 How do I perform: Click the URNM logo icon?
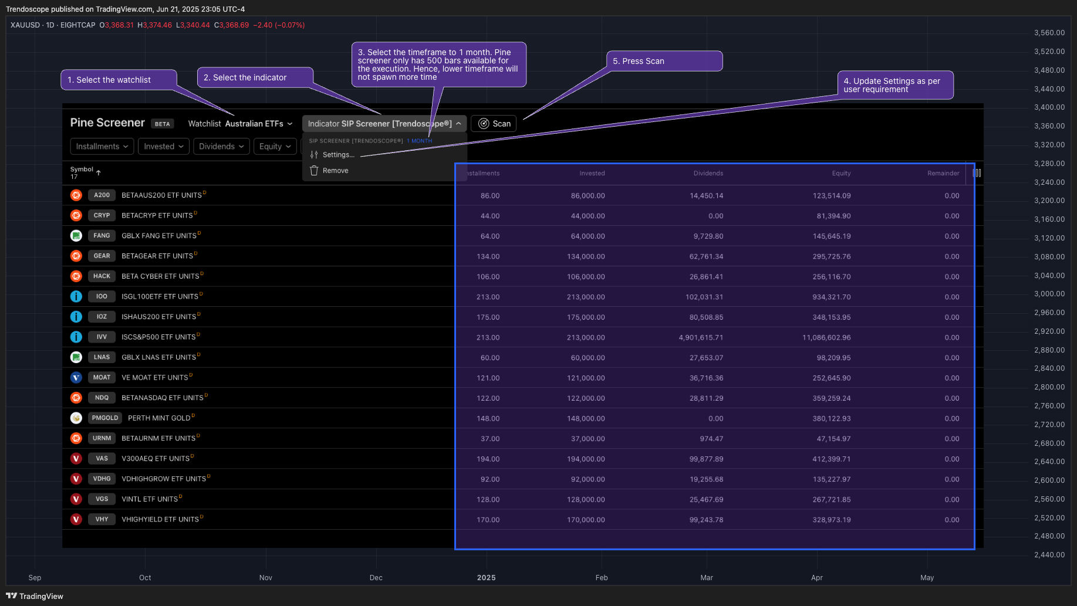[x=76, y=438]
